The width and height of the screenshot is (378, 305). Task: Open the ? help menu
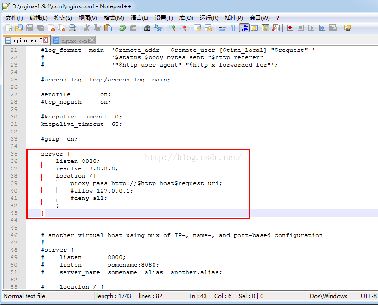[x=278, y=18]
